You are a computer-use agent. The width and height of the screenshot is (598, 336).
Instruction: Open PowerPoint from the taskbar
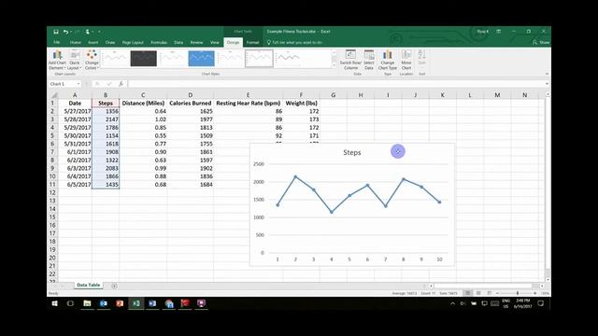point(120,303)
